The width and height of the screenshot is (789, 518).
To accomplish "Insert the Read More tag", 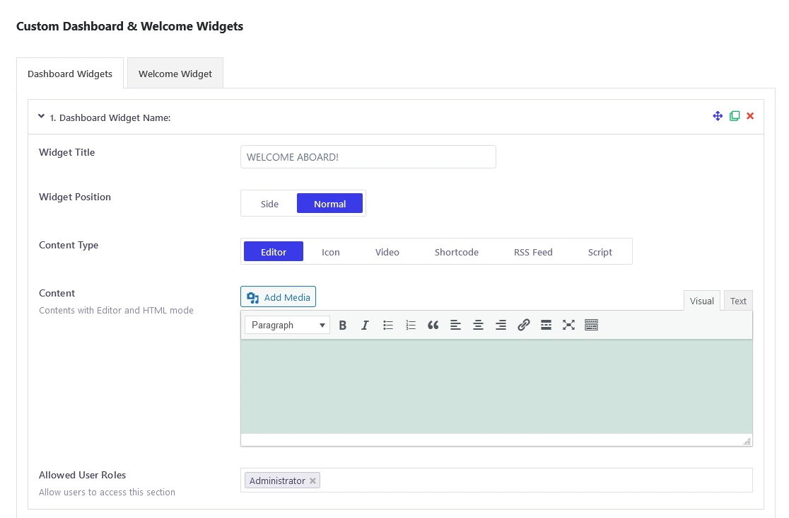I will [546, 325].
